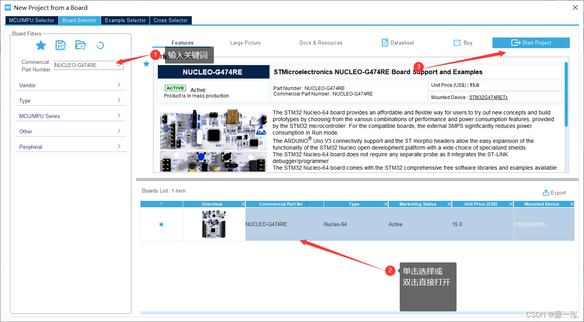The width and height of the screenshot is (584, 322).
Task: Switch to Example Selector tab
Action: point(125,20)
